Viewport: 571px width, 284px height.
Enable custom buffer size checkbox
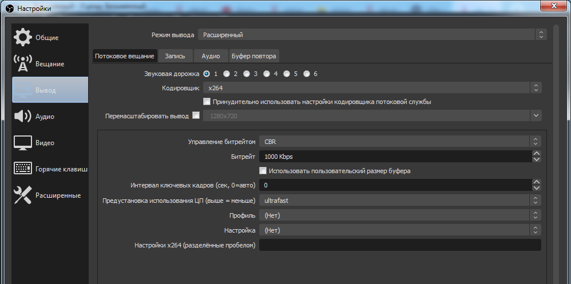pyautogui.click(x=263, y=170)
